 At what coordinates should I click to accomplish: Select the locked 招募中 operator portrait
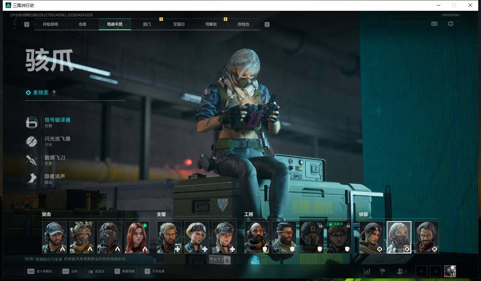pos(339,237)
